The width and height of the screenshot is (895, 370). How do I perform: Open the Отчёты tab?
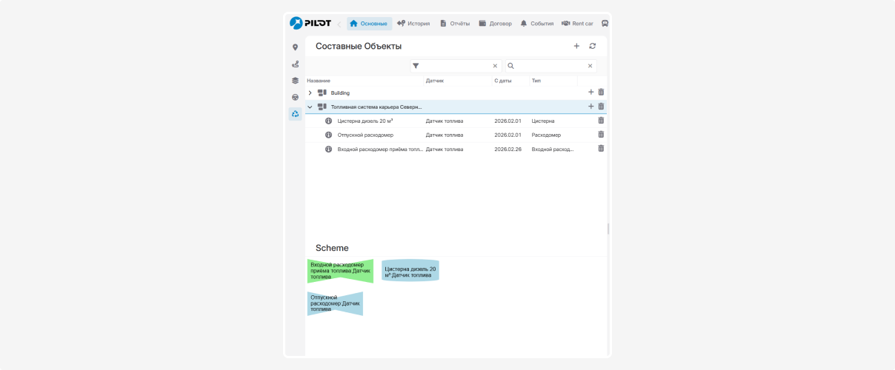[x=454, y=24]
